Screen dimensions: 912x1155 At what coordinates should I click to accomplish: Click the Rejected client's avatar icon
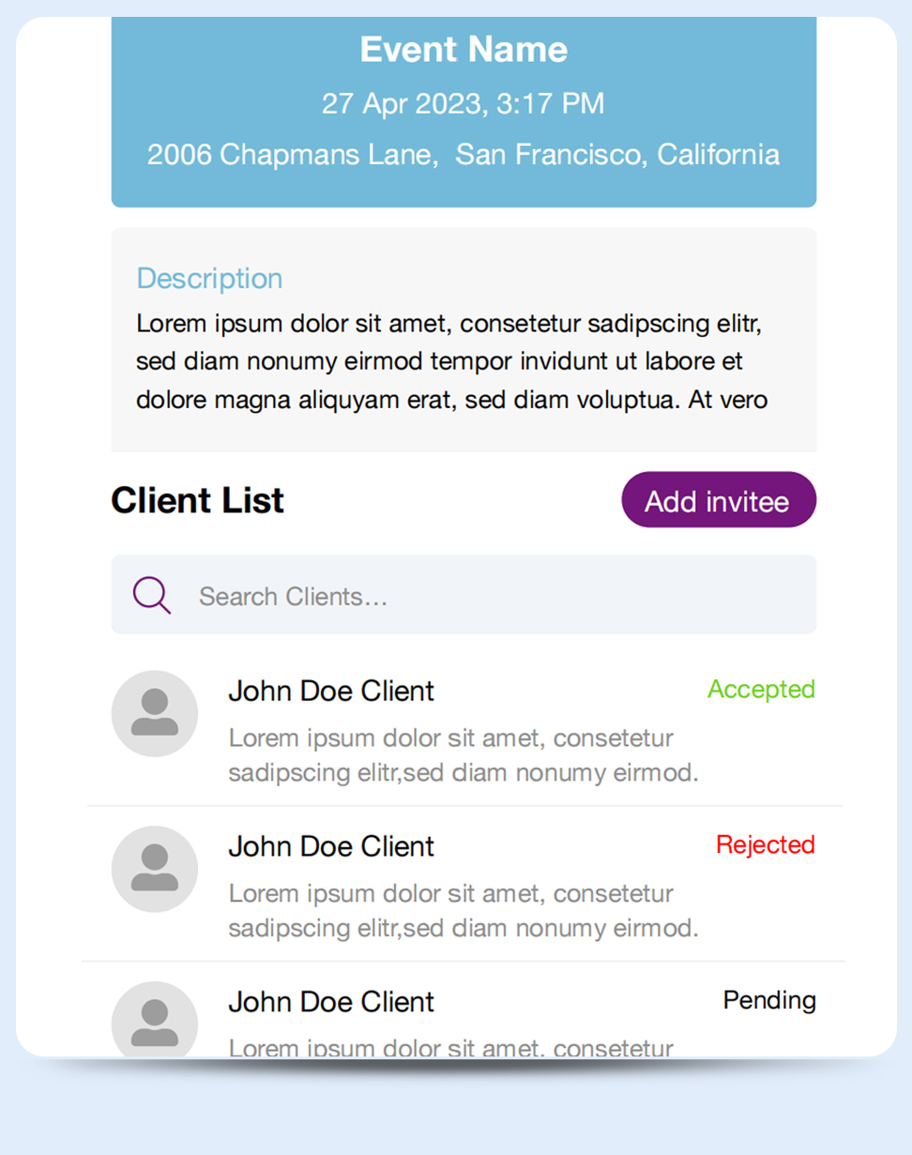[x=155, y=869]
